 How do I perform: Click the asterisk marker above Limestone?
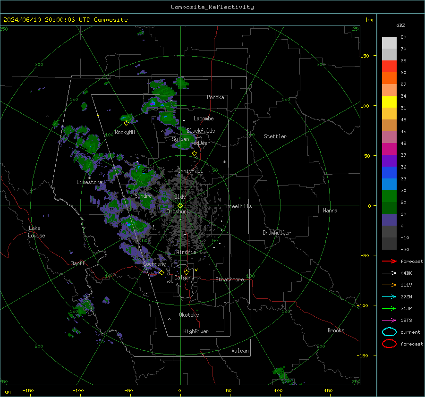tap(89, 178)
